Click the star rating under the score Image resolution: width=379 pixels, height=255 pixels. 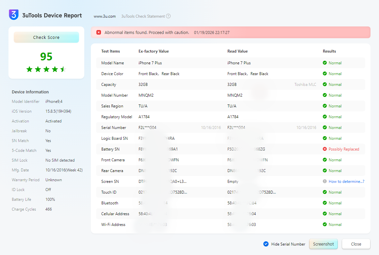coord(46,69)
